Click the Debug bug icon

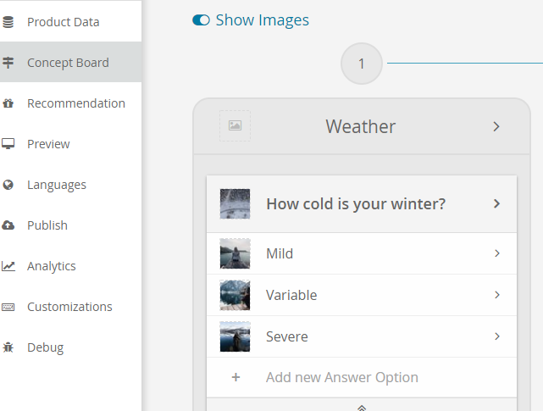coord(8,347)
